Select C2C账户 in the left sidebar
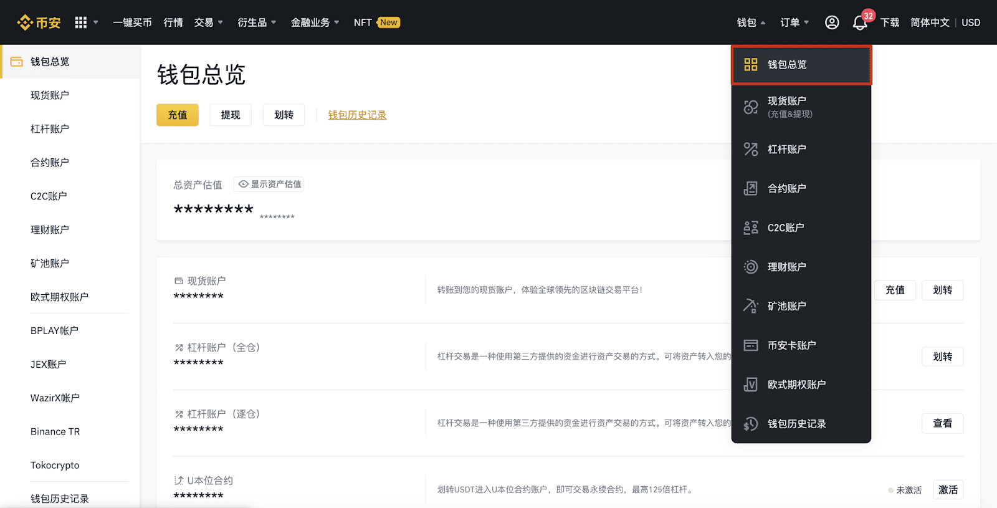 70,196
